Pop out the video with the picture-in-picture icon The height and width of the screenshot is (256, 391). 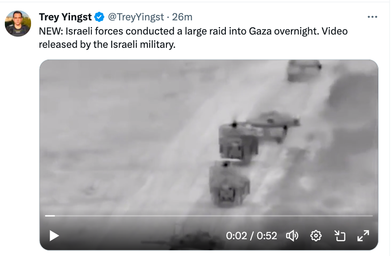(x=340, y=236)
